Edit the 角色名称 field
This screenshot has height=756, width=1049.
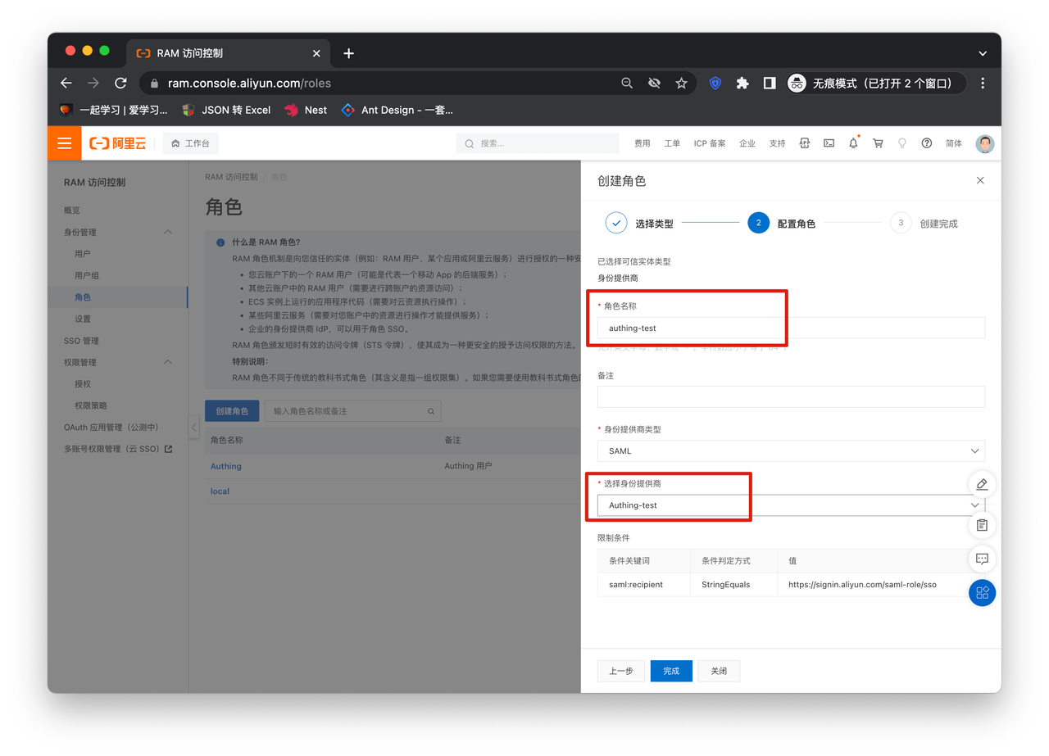(x=791, y=328)
